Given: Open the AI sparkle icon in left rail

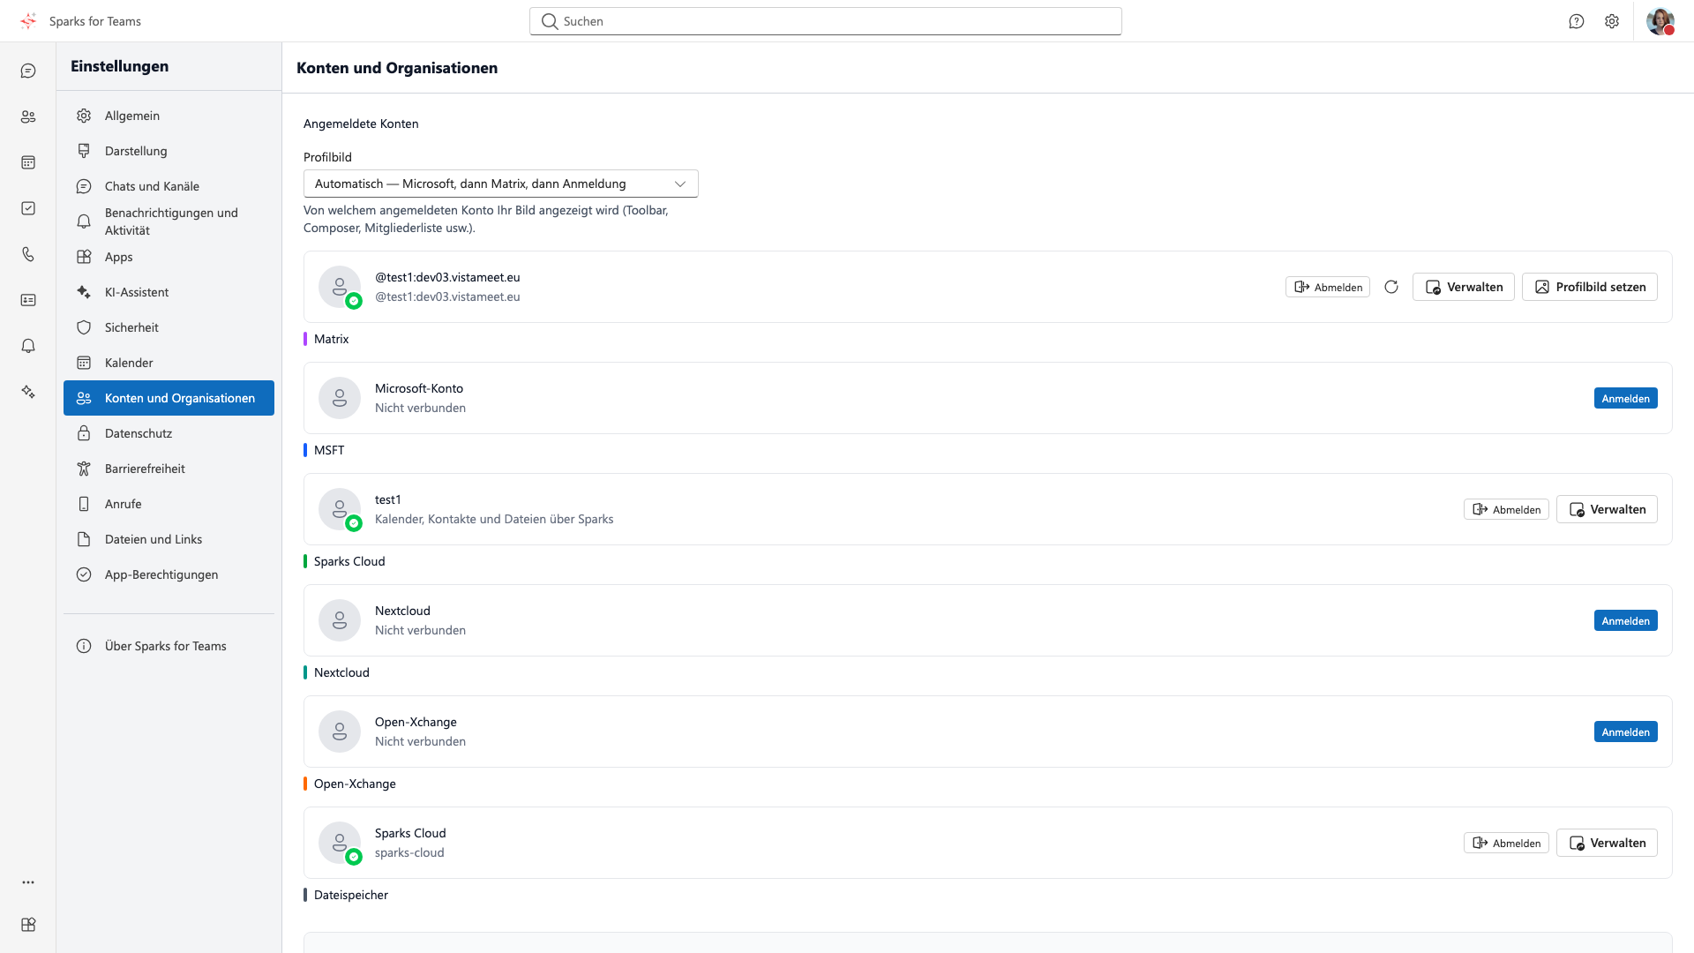Looking at the screenshot, I should (28, 392).
